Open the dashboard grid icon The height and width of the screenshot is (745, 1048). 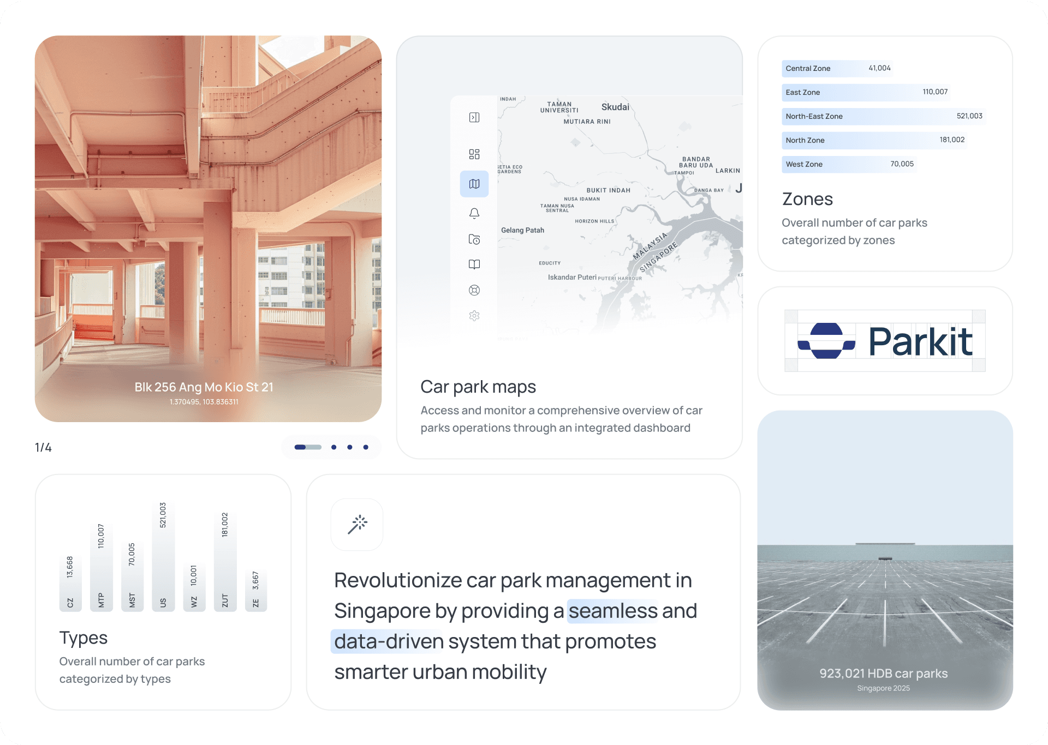click(474, 154)
